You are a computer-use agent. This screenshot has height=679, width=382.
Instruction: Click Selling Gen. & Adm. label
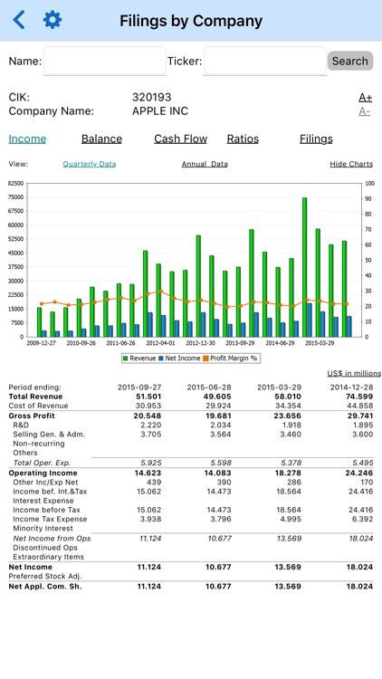(49, 435)
